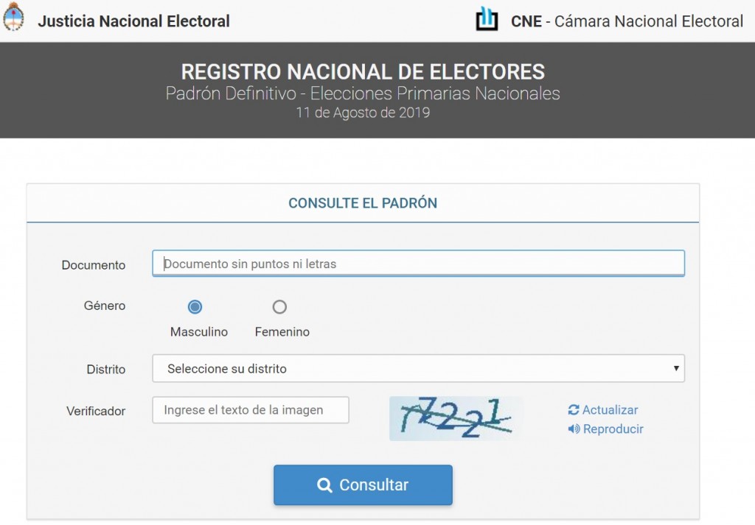
Task: Select the Masculino radio button
Action: pos(195,307)
